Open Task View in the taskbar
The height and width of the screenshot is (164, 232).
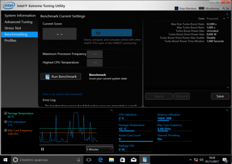[89, 160]
